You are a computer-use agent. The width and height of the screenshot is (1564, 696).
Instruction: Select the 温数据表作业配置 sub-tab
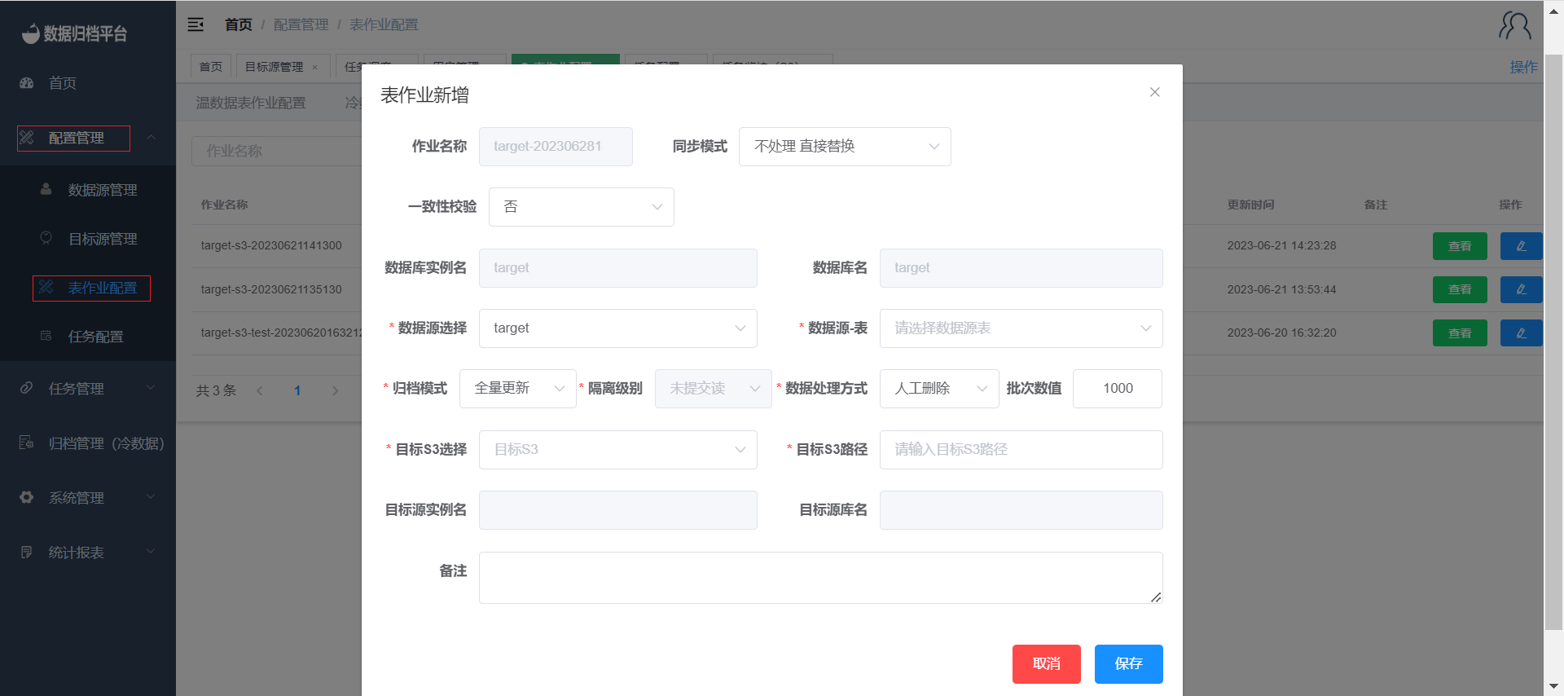click(251, 103)
